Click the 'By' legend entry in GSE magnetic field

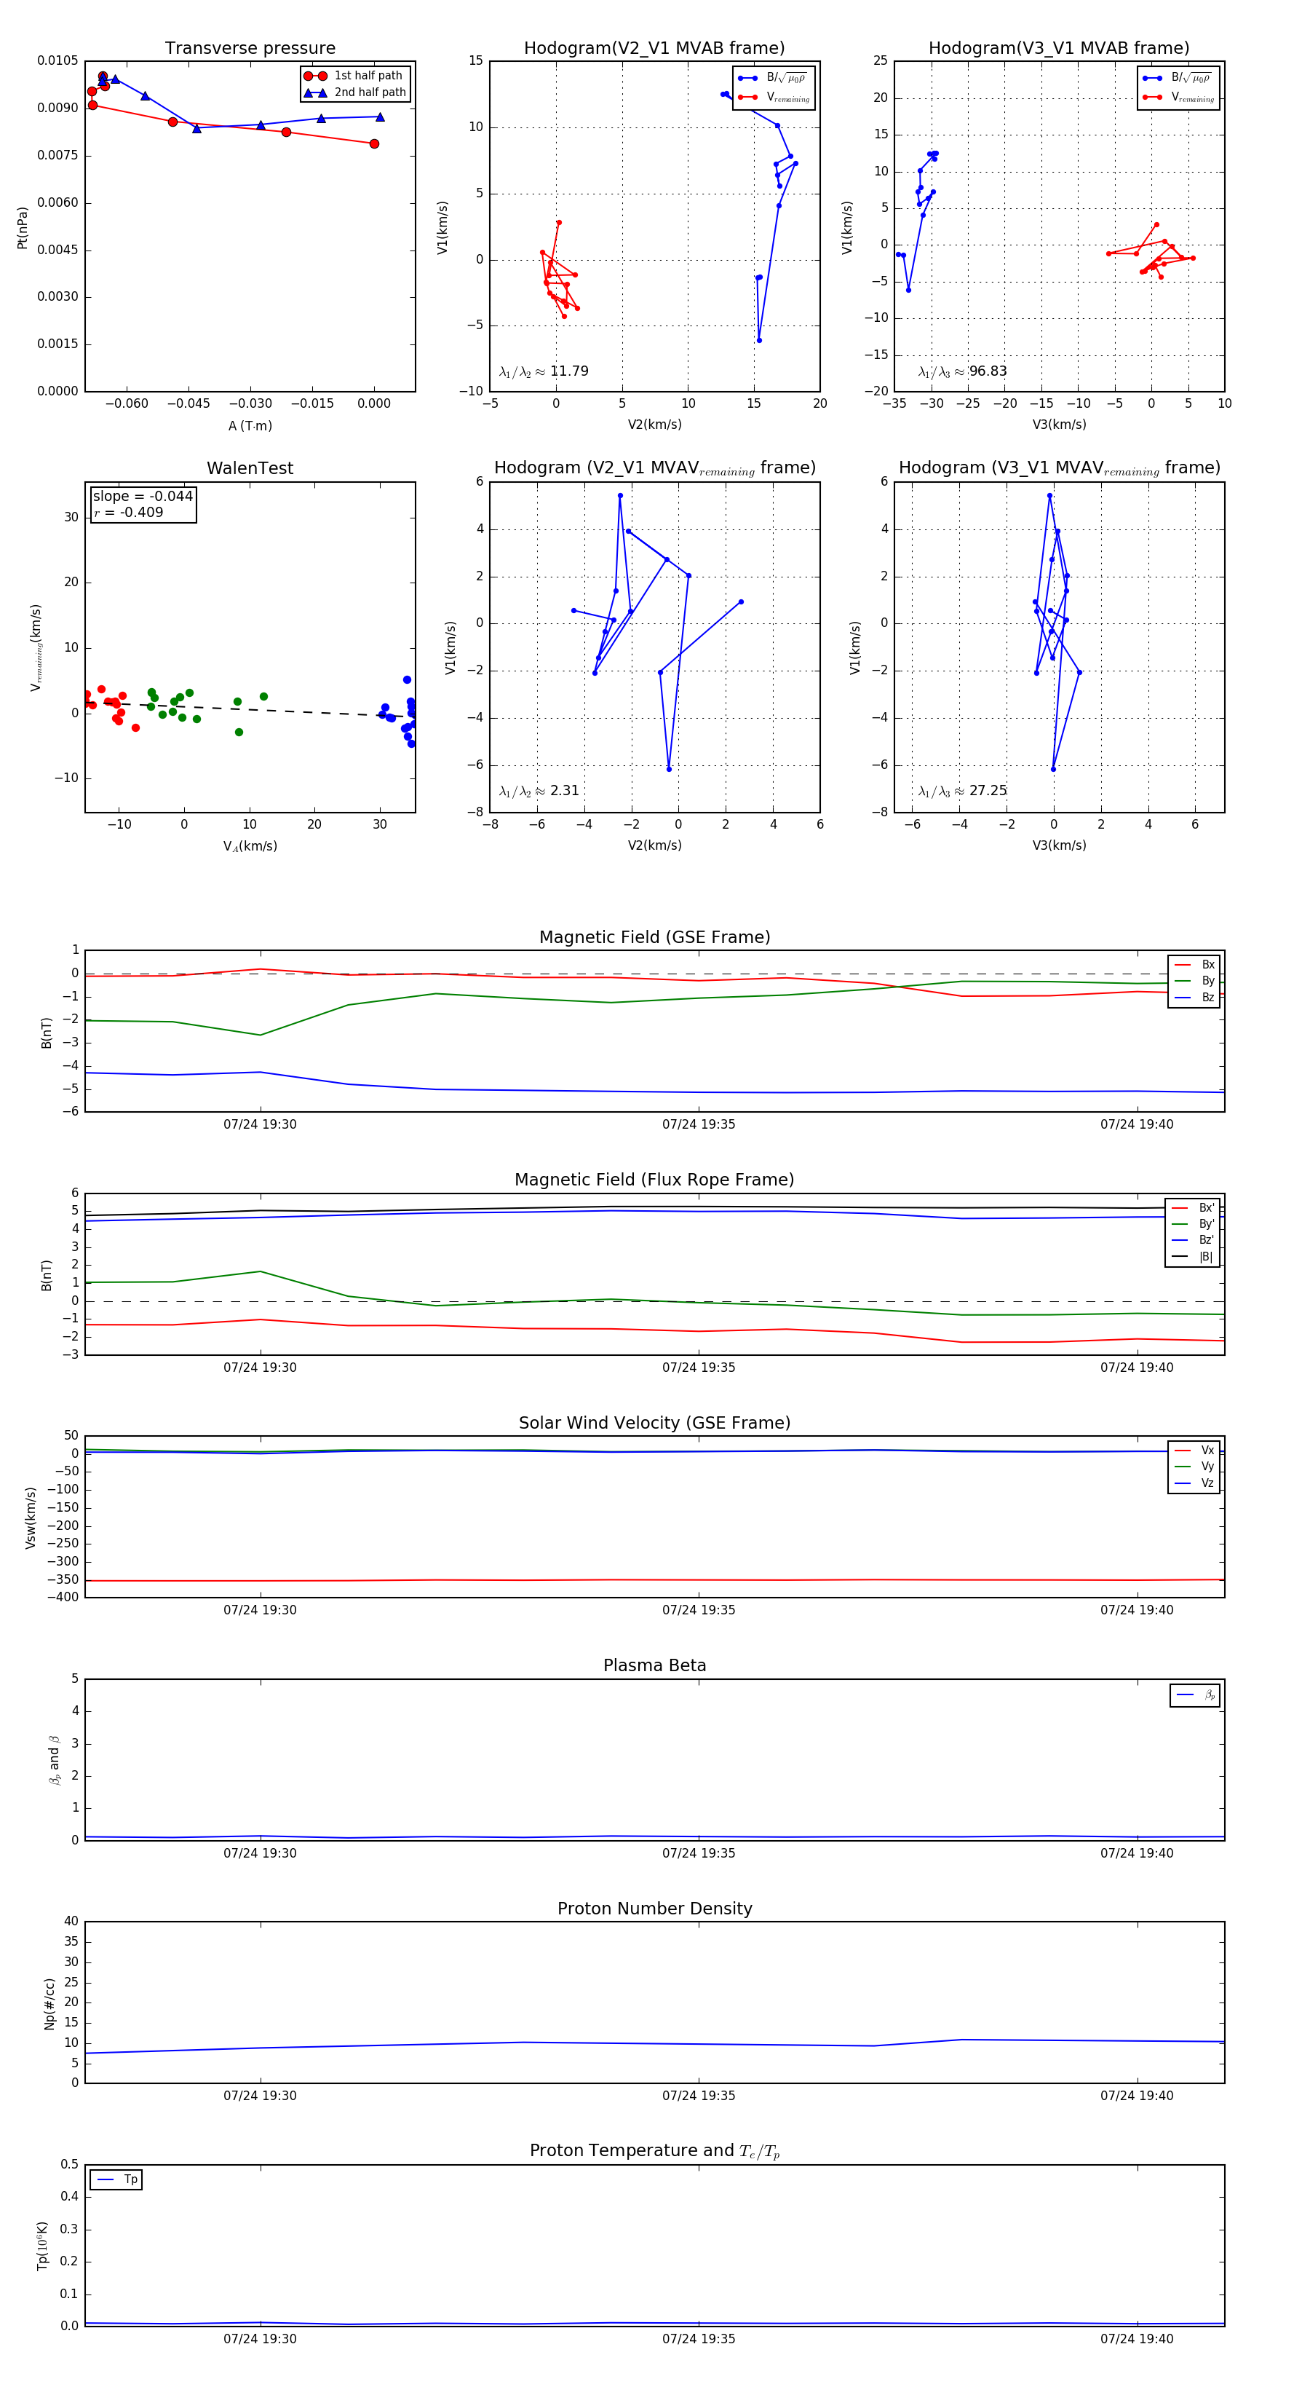[1194, 980]
